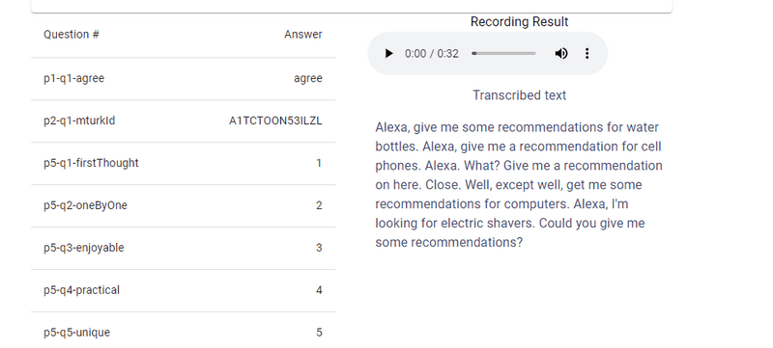Mute the audio player volume
Screen dimensions: 773x348
tap(561, 54)
